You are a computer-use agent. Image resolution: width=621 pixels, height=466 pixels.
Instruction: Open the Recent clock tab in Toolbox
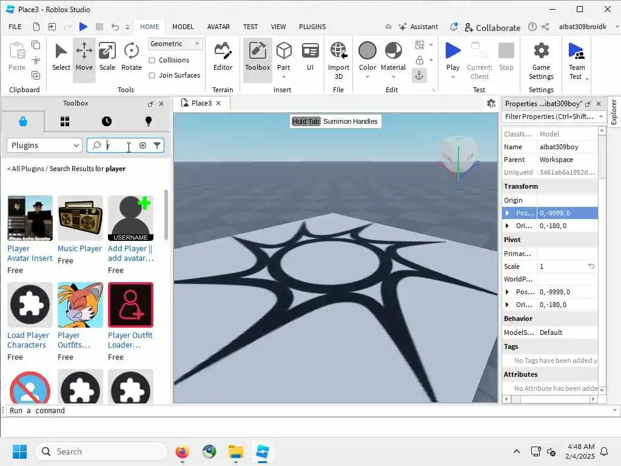coord(107,121)
